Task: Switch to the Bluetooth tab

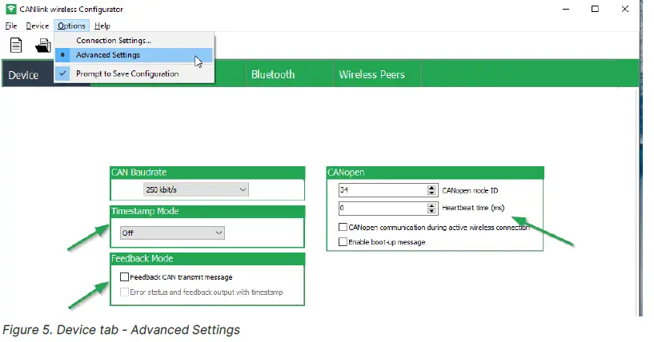Action: point(273,74)
